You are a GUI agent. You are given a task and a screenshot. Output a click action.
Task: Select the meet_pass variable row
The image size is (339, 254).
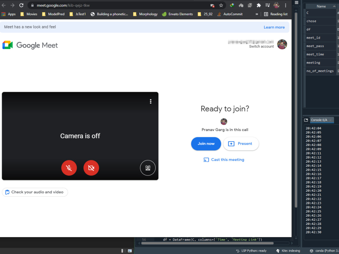[x=321, y=46]
